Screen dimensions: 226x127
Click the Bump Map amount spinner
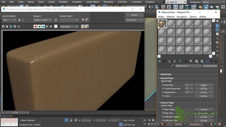click(192, 85)
